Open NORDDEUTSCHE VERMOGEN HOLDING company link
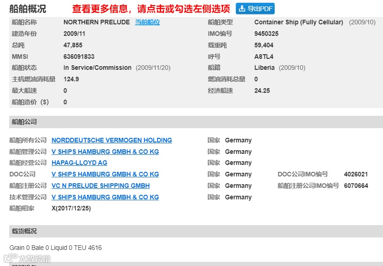 coord(111,140)
